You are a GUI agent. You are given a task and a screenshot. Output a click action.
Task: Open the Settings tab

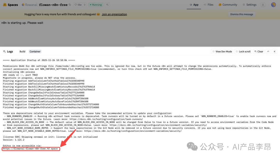[249, 5]
